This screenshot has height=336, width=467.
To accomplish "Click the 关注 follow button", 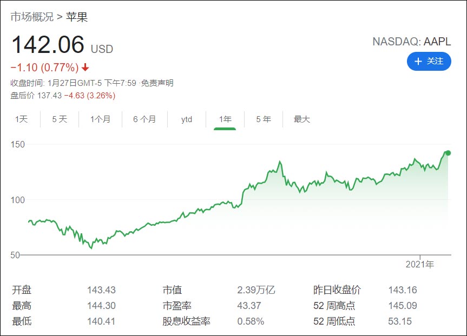I will (429, 61).
